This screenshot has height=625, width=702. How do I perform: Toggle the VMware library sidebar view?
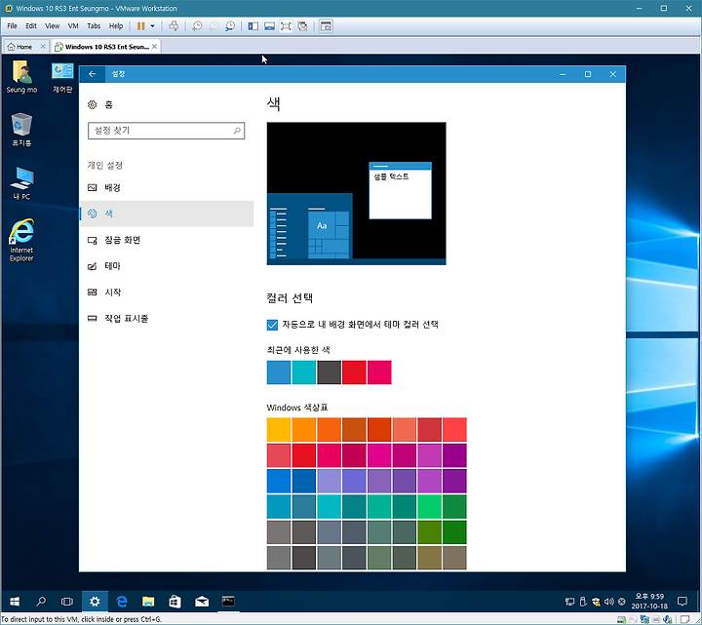click(253, 26)
